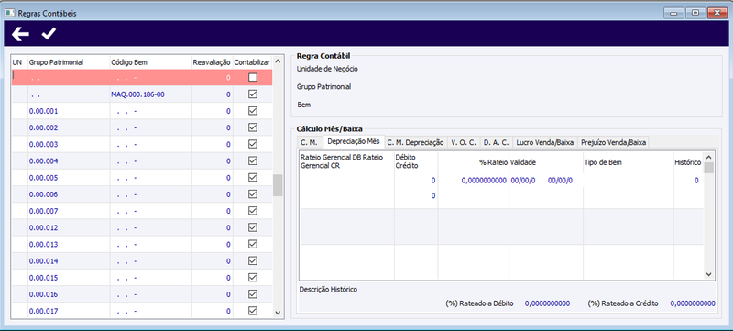Toggle Contabilizar checkbox for MAQ.000.186-00
733x331 pixels.
point(253,94)
